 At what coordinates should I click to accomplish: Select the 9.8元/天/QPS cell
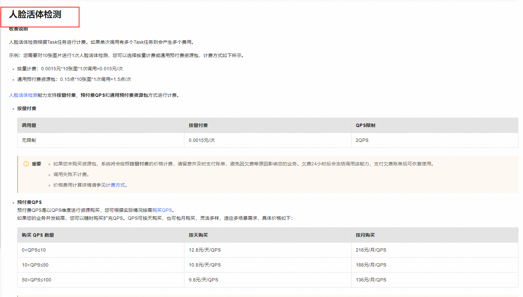268,280
